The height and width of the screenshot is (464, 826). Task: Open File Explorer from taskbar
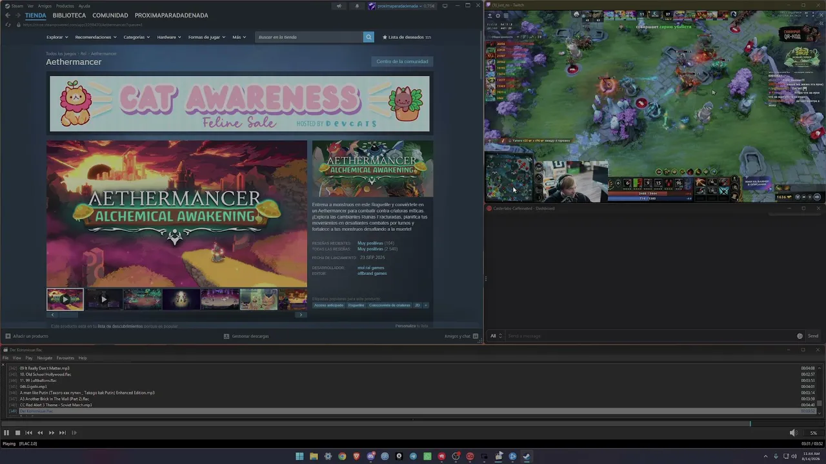point(314,456)
